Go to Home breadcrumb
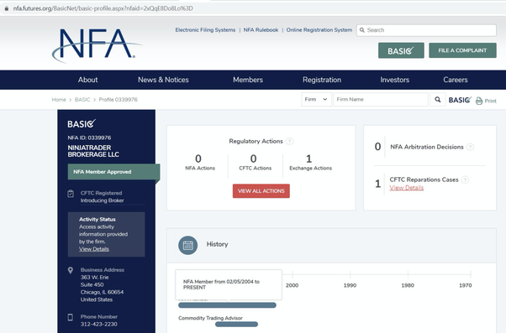 tap(59, 100)
